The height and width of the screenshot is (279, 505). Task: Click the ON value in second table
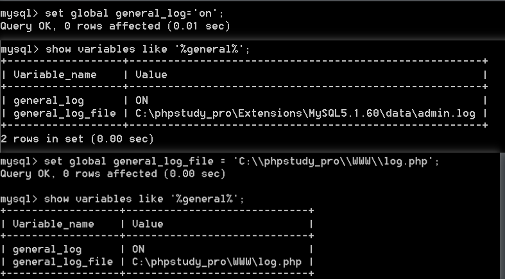[x=138, y=249]
